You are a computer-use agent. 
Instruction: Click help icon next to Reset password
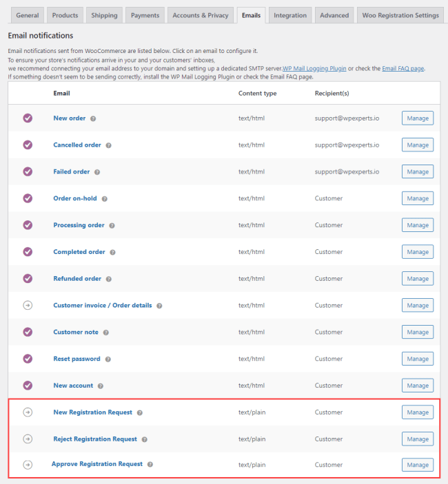108,359
